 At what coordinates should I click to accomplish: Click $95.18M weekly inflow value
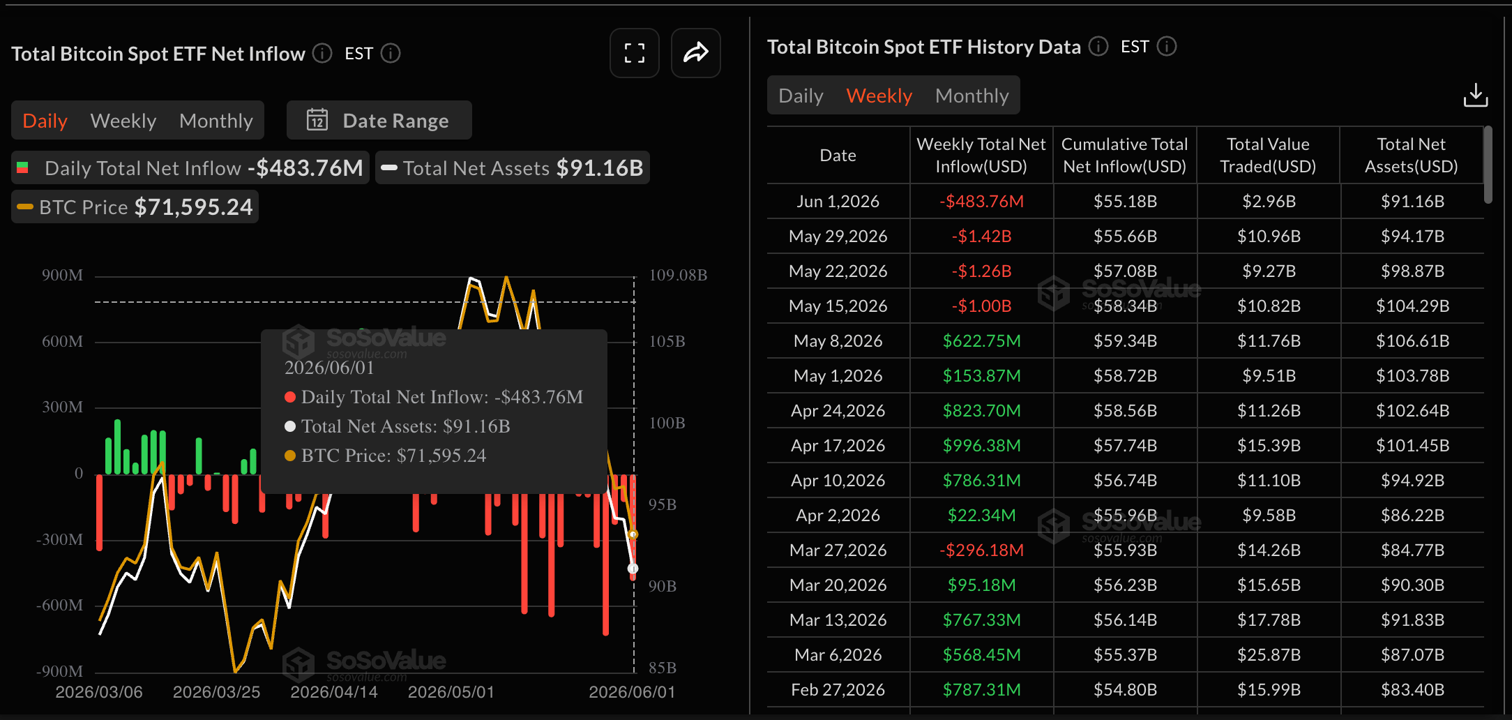(x=981, y=585)
